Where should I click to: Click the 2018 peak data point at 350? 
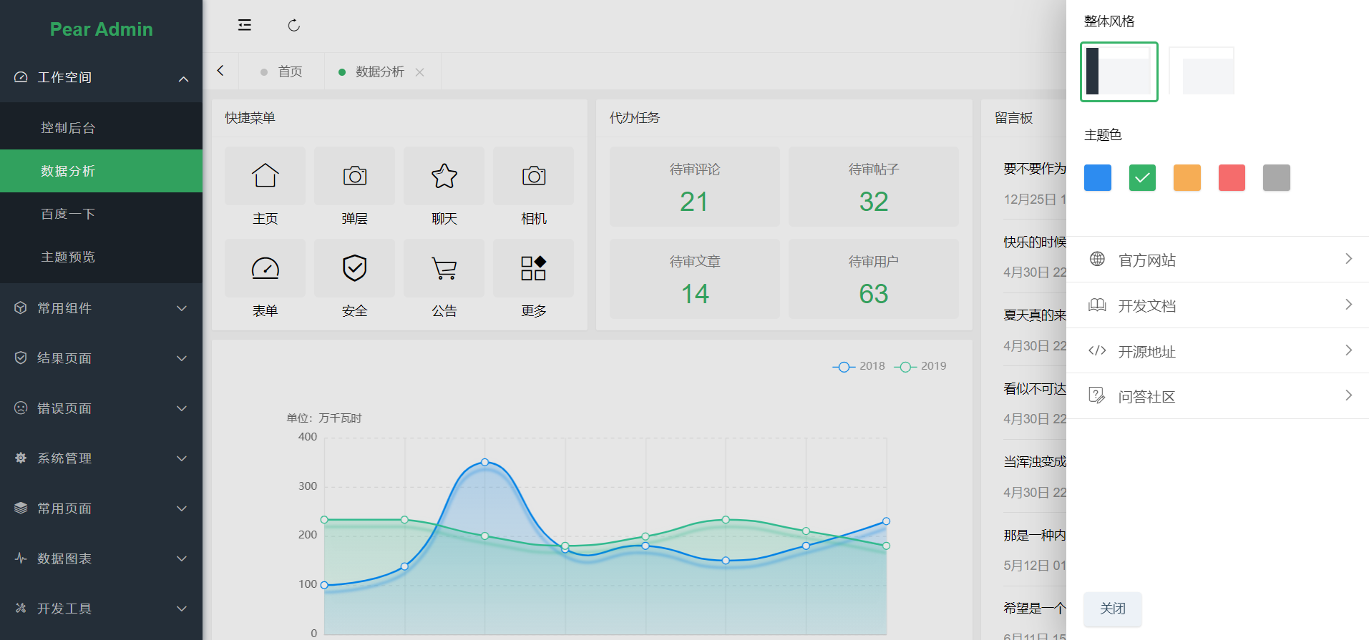[484, 463]
